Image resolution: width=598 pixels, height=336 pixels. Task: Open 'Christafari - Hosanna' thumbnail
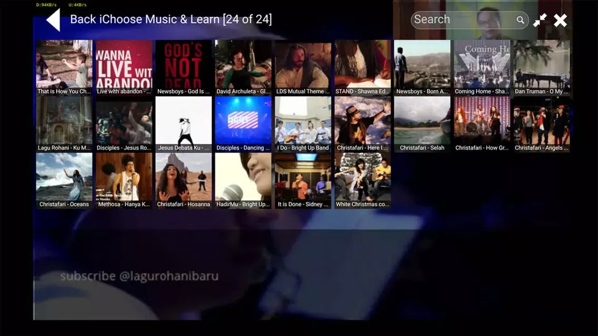pos(183,180)
